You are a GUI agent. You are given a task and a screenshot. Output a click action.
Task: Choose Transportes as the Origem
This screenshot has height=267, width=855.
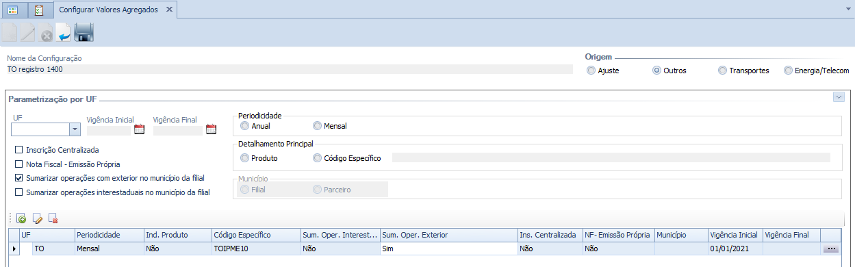722,71
